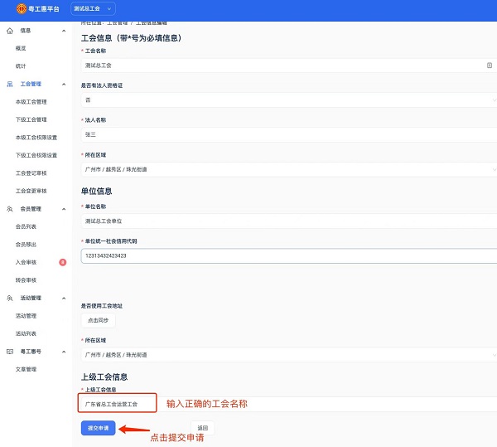
Task: Click the icon inside 工会名称 field
Action: click(490, 66)
